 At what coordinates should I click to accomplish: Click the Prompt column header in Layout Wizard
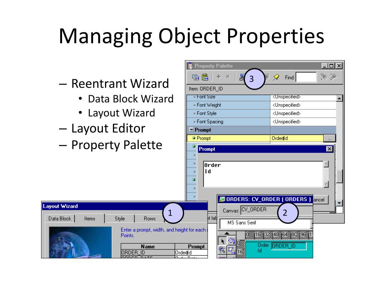[191, 247]
